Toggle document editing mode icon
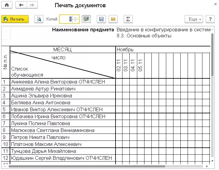Image resolution: width=219 pixels, height=170 pixels. [x=86, y=19]
